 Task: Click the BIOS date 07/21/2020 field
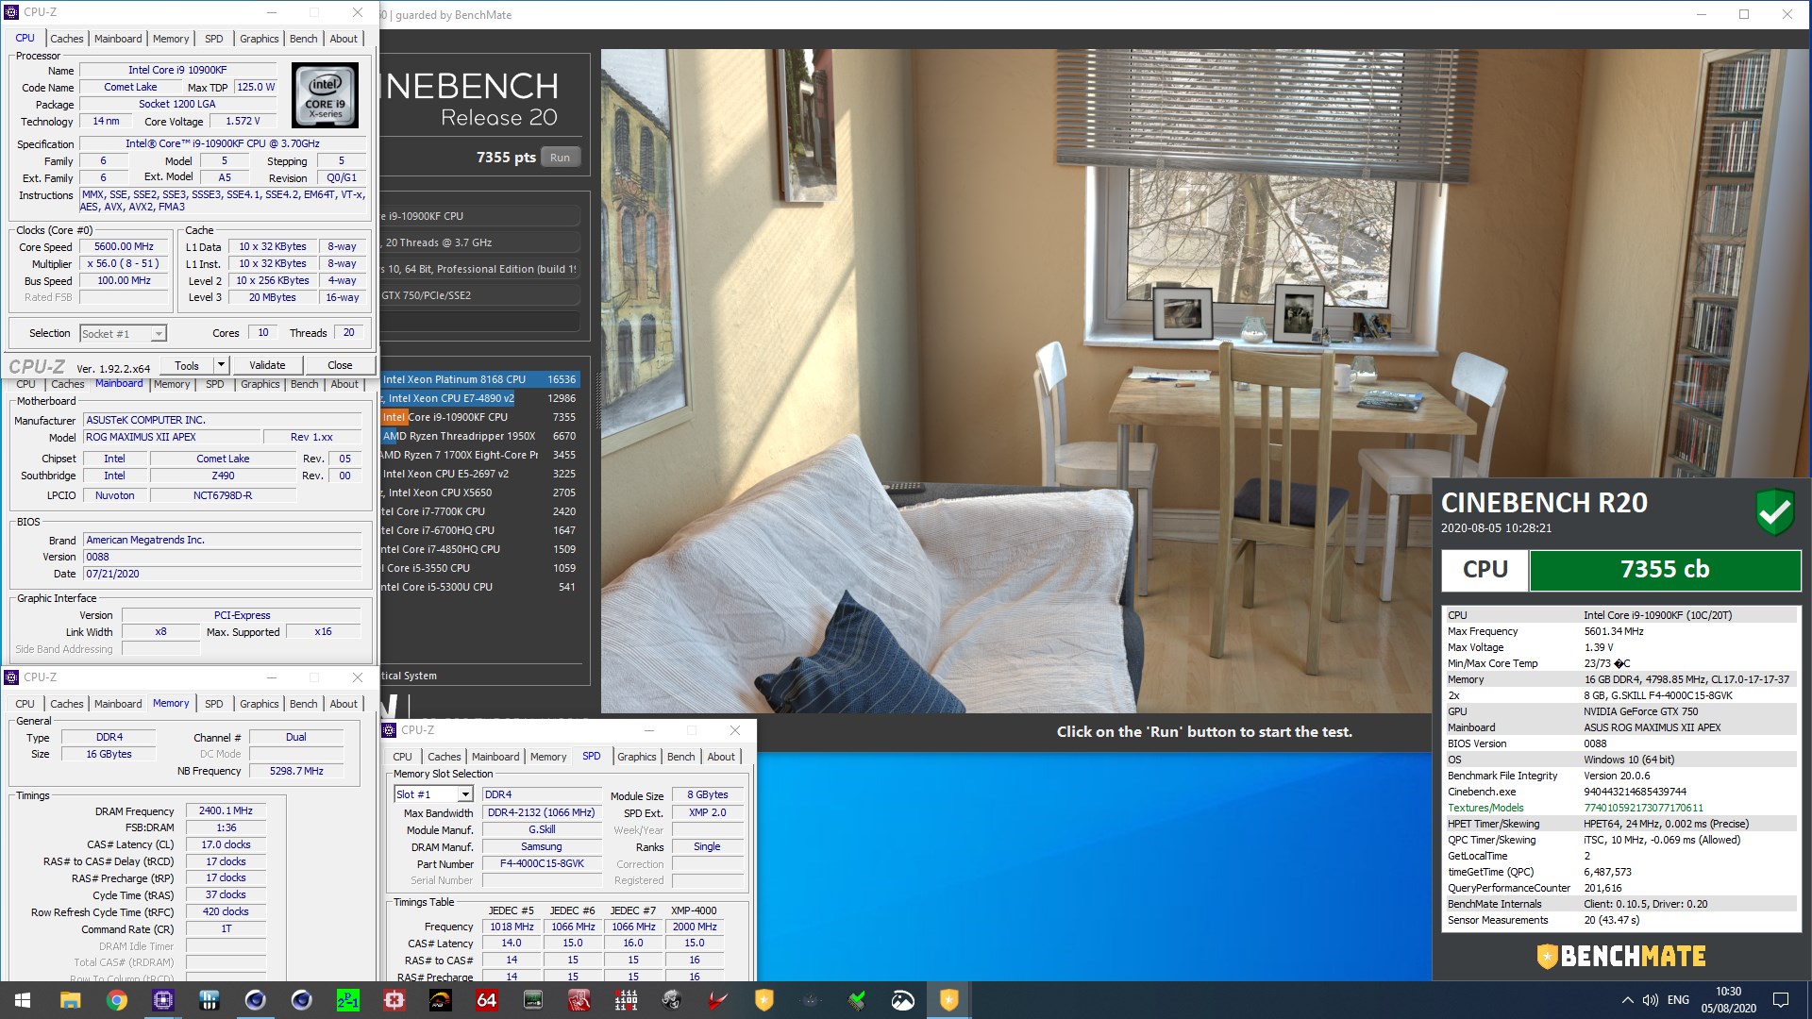(222, 574)
